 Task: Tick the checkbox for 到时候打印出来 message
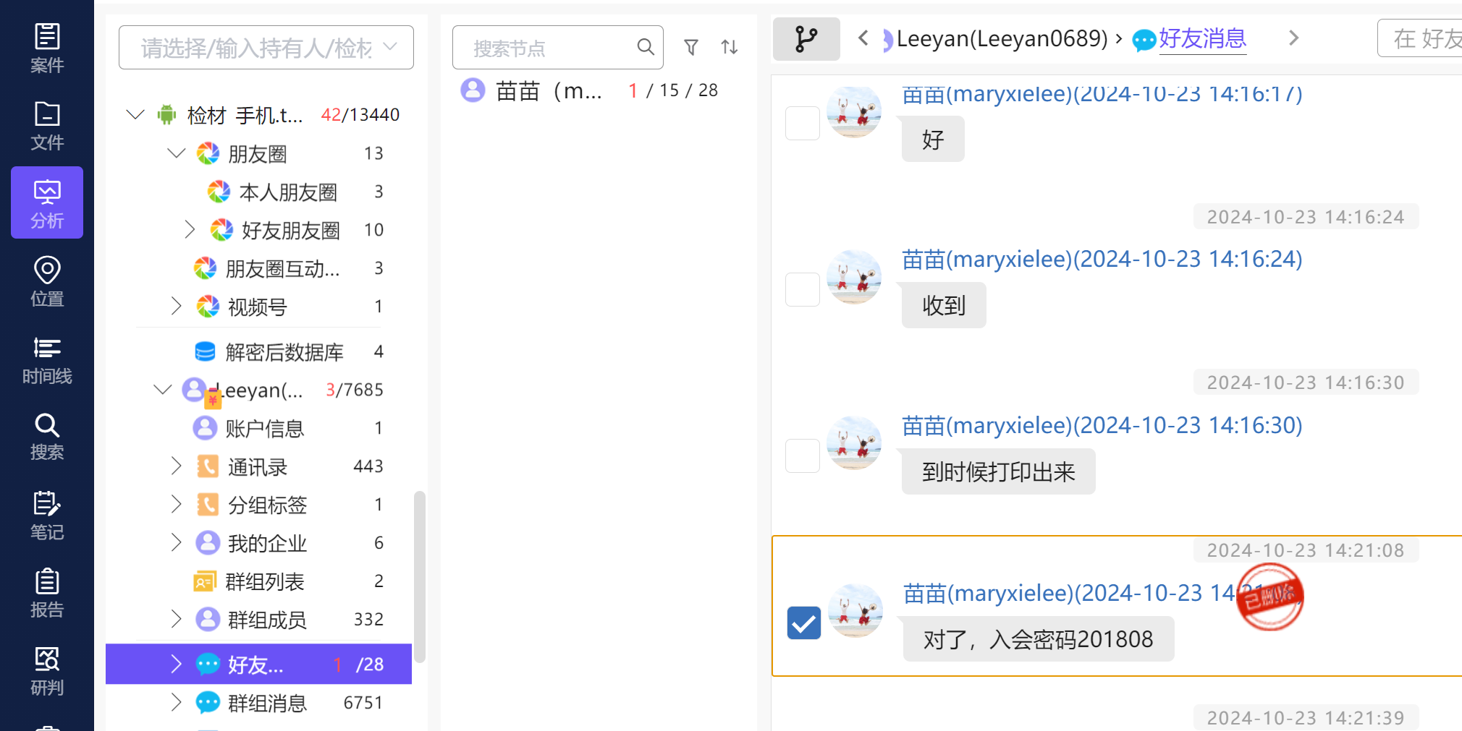803,456
